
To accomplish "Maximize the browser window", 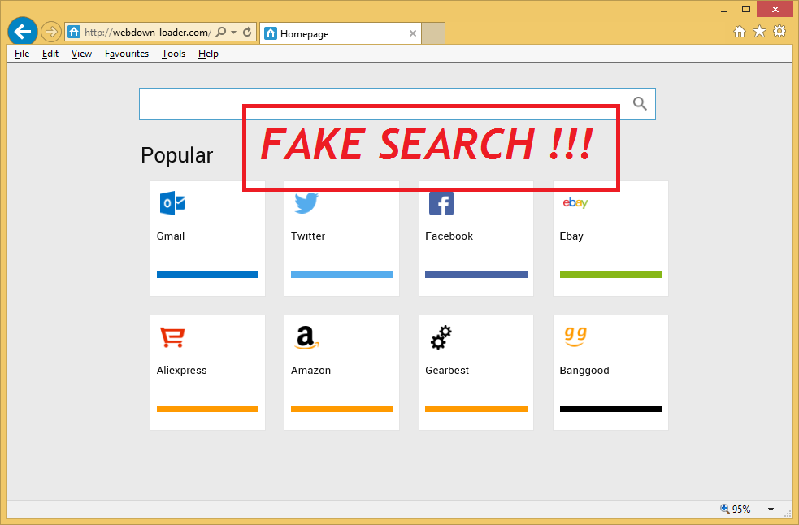I will coord(746,9).
